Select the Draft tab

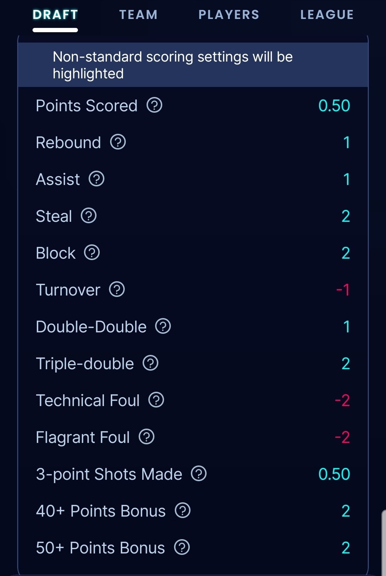click(55, 15)
